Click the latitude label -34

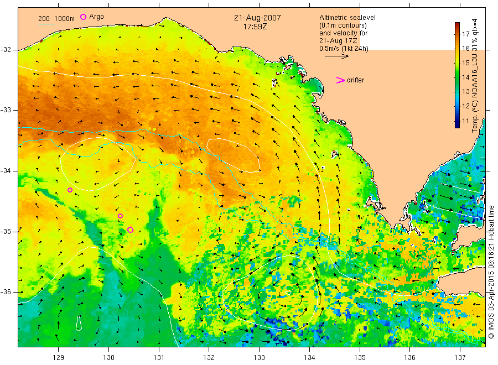click(x=6, y=171)
